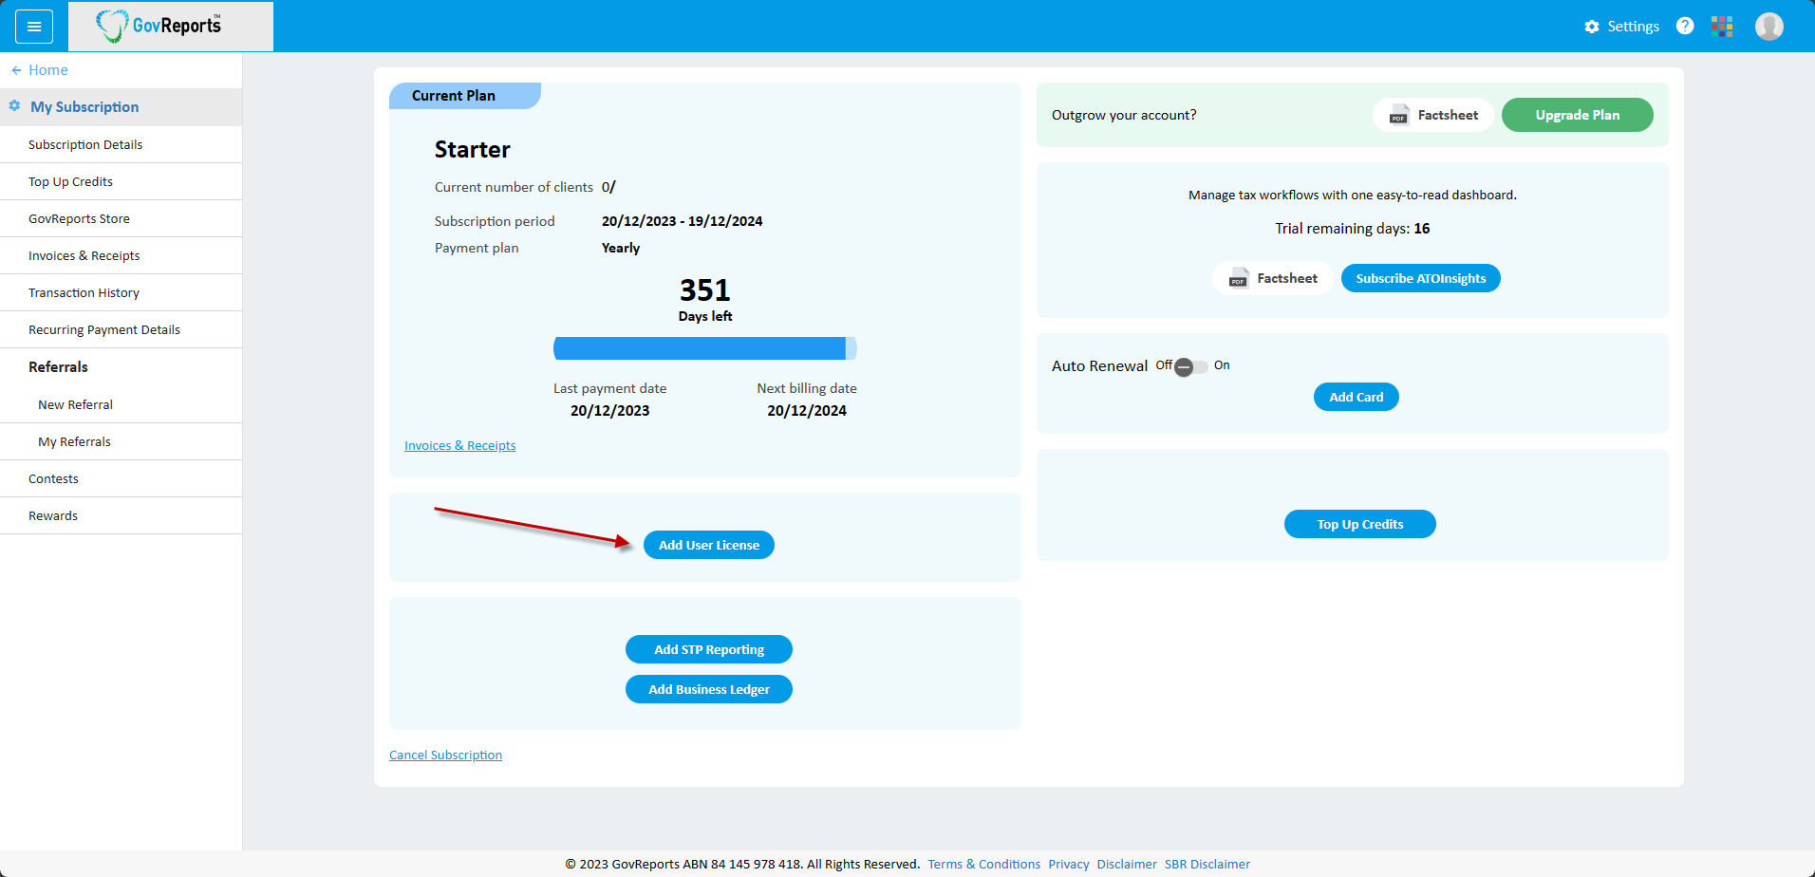Toggle the Auto Renewal switch
Image resolution: width=1815 pixels, height=877 pixels.
1190,367
